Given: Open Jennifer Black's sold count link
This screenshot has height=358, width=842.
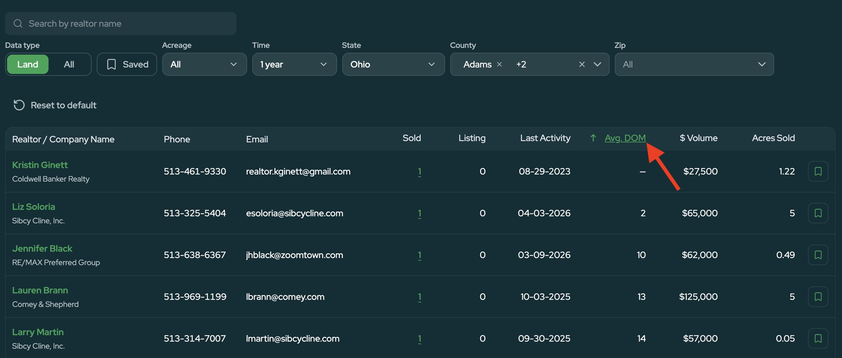Looking at the screenshot, I should [419, 255].
